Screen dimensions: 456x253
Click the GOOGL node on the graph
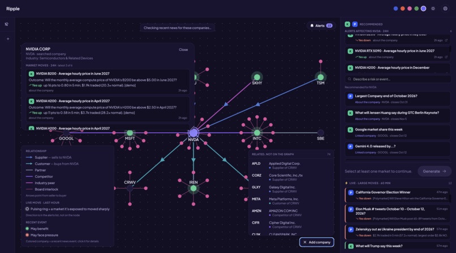[66, 133]
